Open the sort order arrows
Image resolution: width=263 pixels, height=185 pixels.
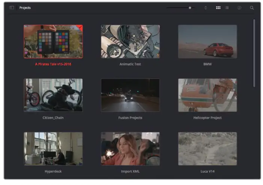(206, 8)
